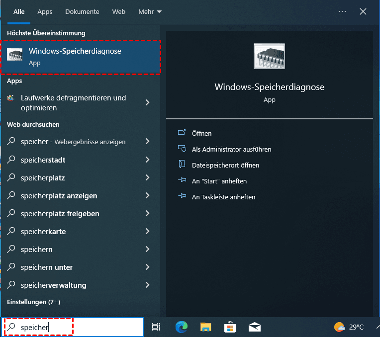Viewport: 380px width, 337px height.
Task: Click the Öffnen open-window icon
Action: pos(182,132)
